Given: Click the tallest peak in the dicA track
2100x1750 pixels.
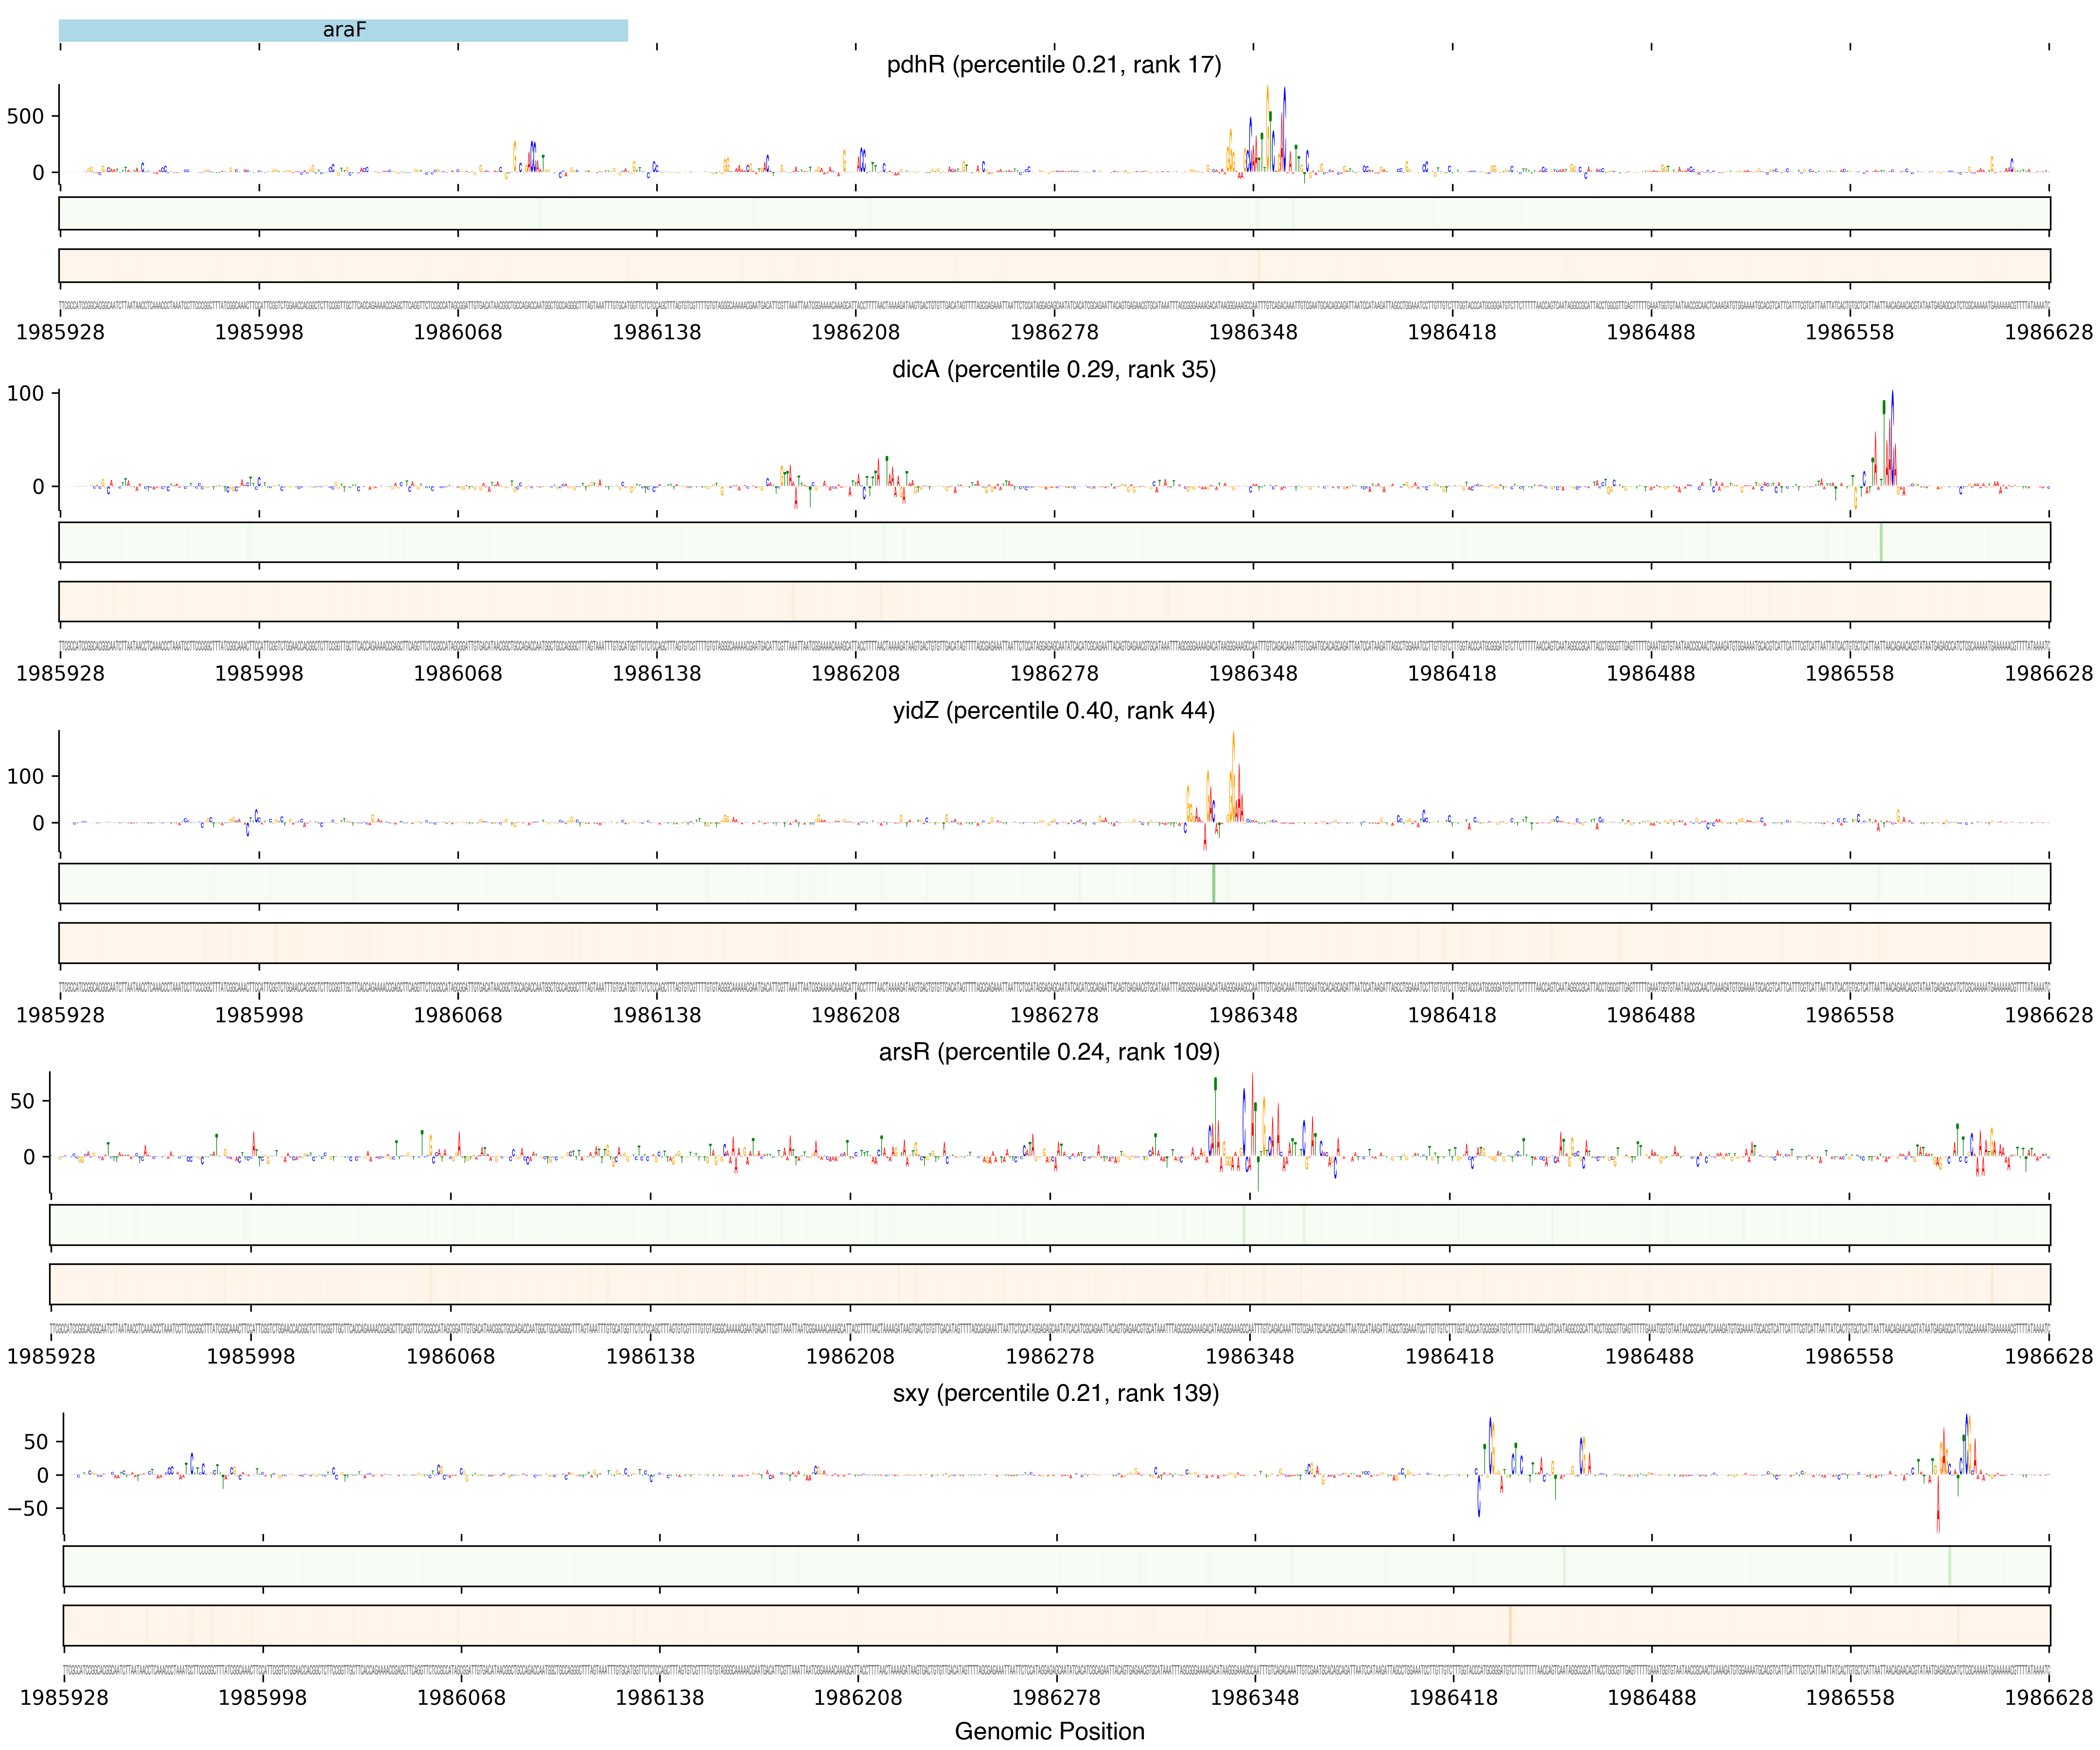Looking at the screenshot, I should click(1892, 438).
